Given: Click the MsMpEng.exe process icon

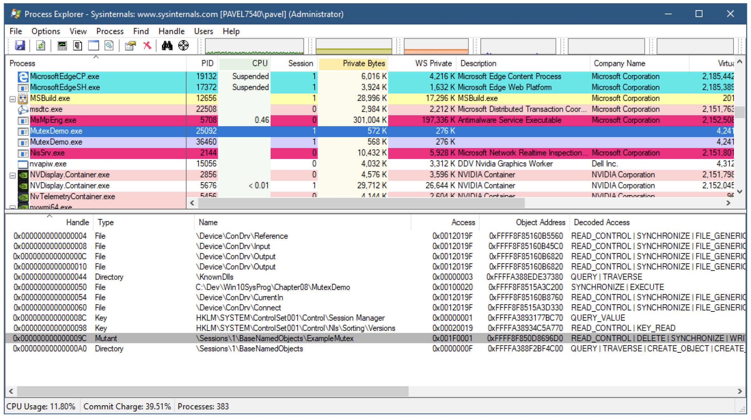Looking at the screenshot, I should (x=23, y=120).
